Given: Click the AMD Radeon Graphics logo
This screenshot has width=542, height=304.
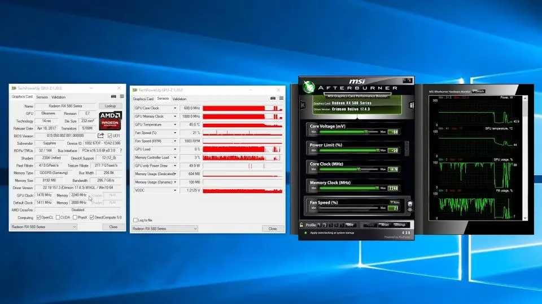Looking at the screenshot, I should [110, 120].
